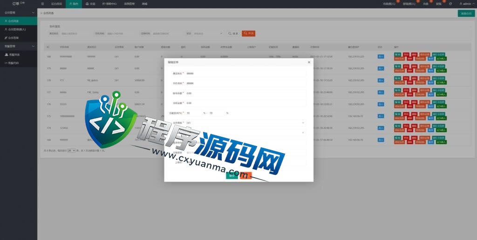Click the blue status tag in row 180
The width and height of the screenshot is (477, 240).
coord(381,56)
